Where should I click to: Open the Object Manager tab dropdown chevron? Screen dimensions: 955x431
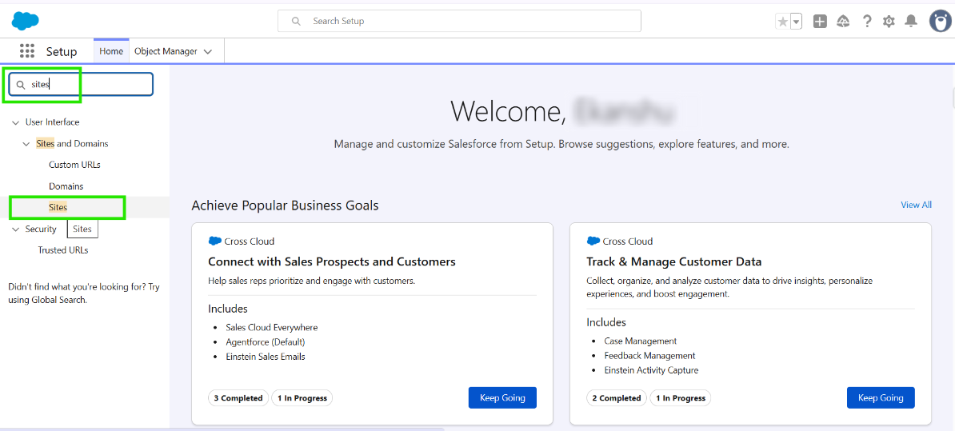[x=208, y=52]
